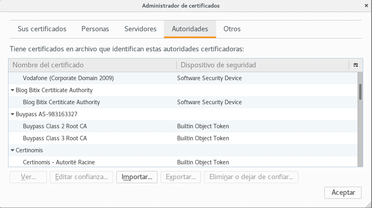Viewport: 372px width, 208px height.
Task: Switch to the Sus certificados tab
Action: [x=42, y=29]
